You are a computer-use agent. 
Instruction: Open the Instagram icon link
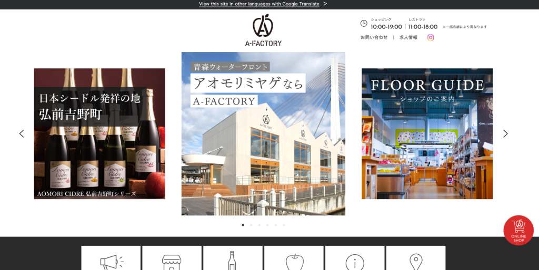(x=431, y=37)
